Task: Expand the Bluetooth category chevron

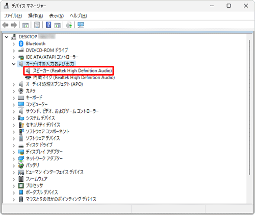Action: click(14, 44)
